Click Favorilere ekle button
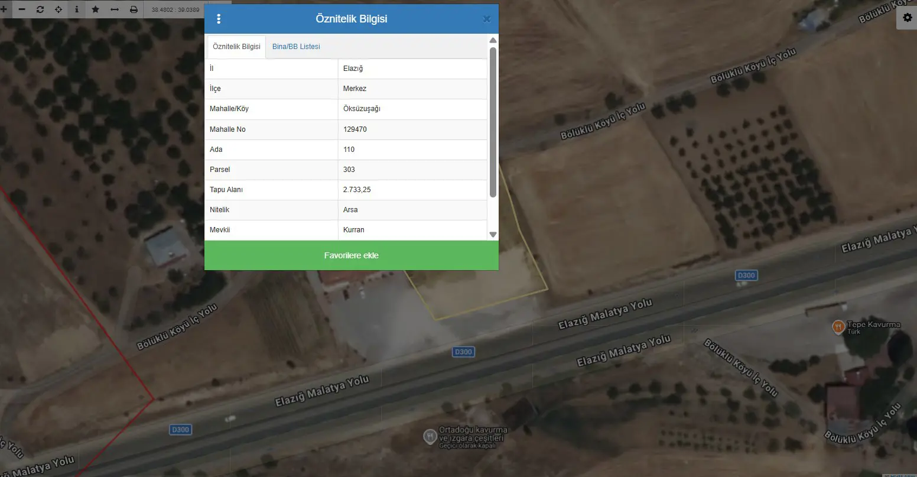Screen dimensions: 917x477 [x=352, y=255]
